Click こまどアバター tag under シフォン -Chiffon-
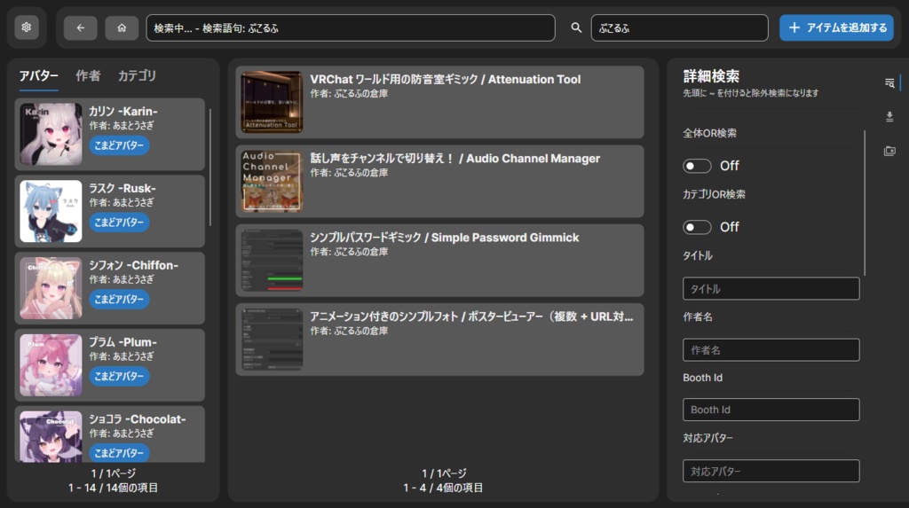The image size is (909, 508). pyautogui.click(x=119, y=300)
